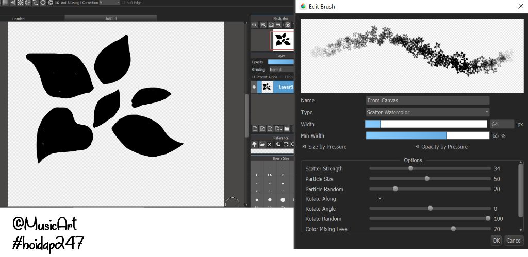Disable the Rotate Along checkbox
The image size is (528, 257).
[x=380, y=199]
